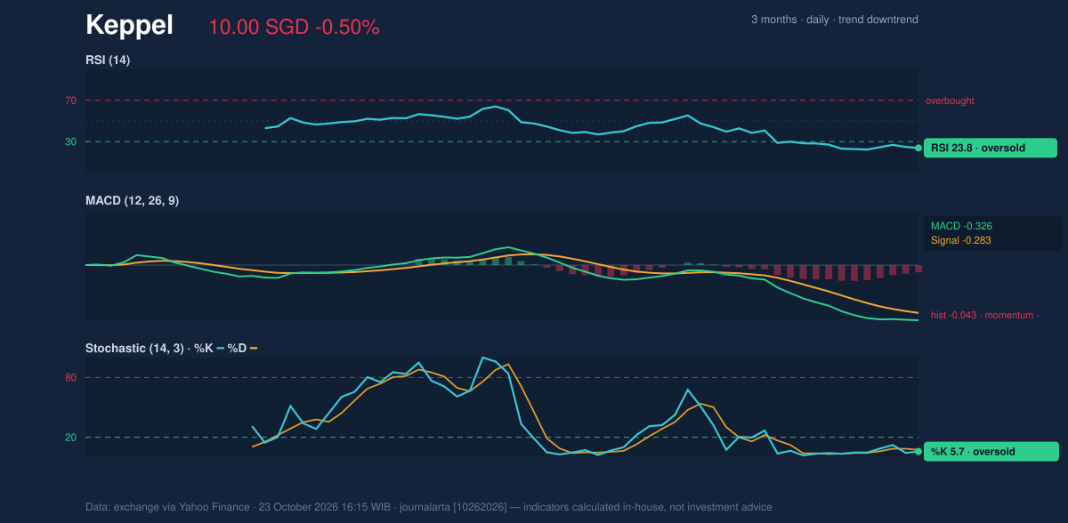Click the Stochastic 20 axis label
The image size is (1068, 523).
tap(70, 438)
